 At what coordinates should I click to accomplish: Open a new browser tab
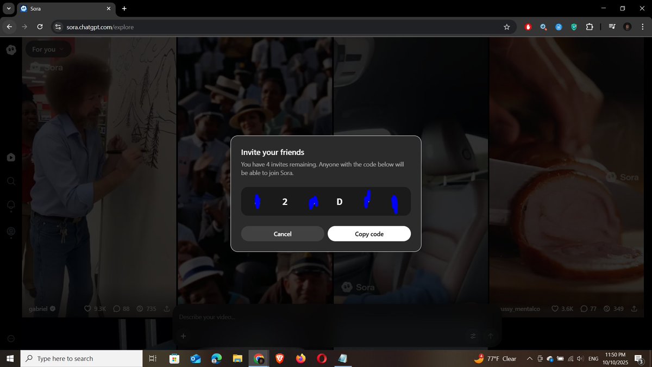coord(124,9)
